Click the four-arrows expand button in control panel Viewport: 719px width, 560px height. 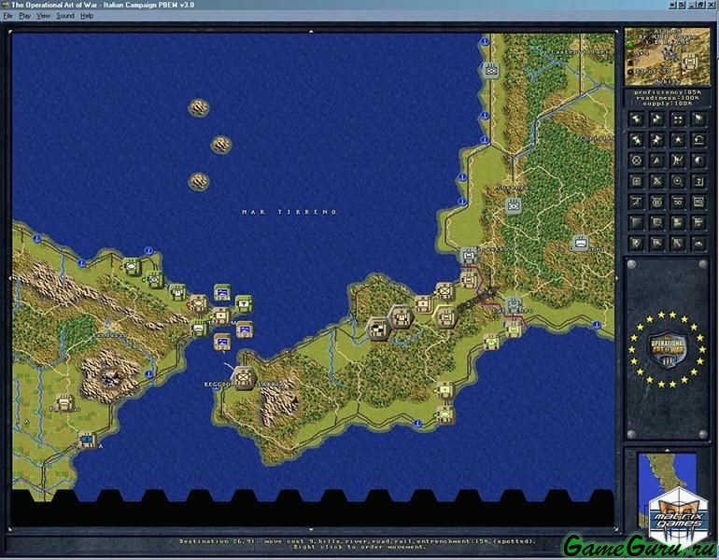(x=678, y=119)
